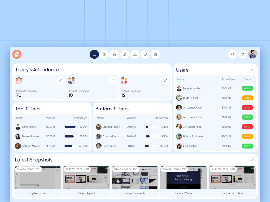Open the dashboard layout nav icon

tap(94, 54)
